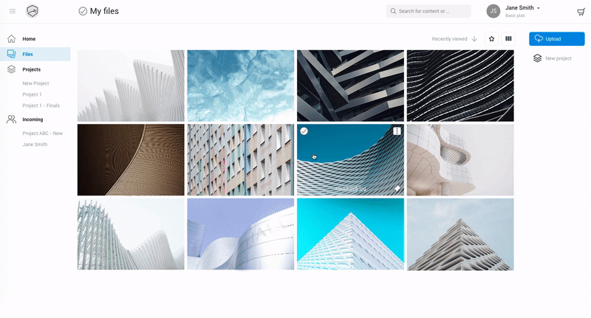Open the white wavy steel structure thumbnail
The image size is (591, 318).
(x=131, y=234)
